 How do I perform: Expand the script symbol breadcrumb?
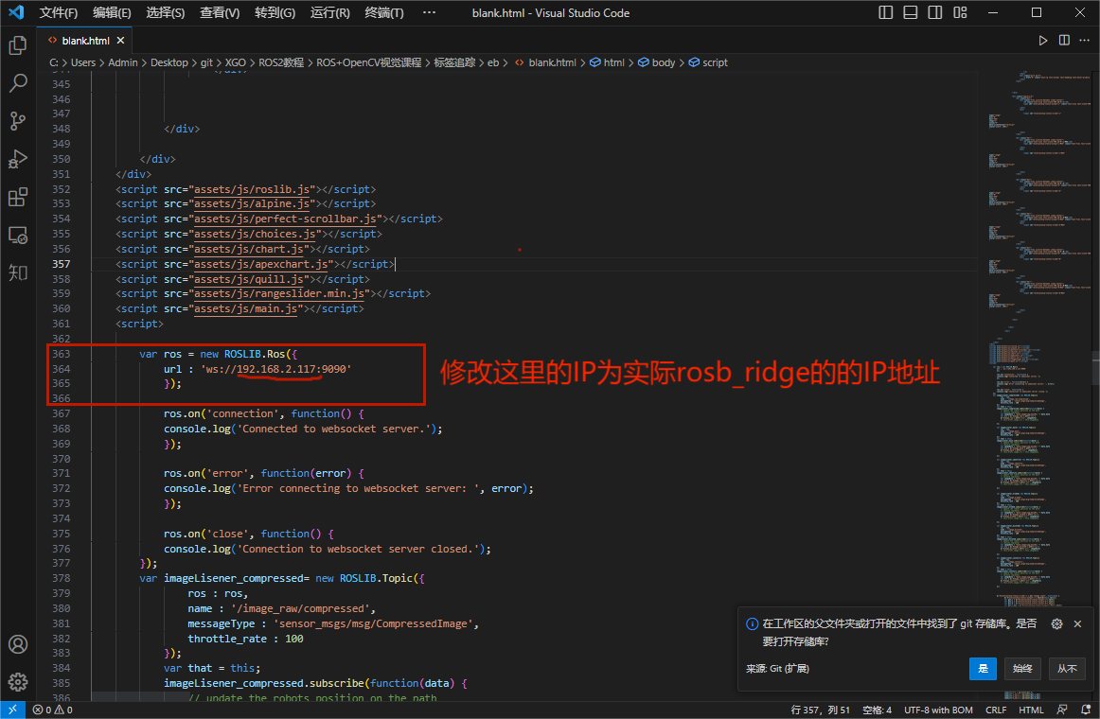coord(708,62)
